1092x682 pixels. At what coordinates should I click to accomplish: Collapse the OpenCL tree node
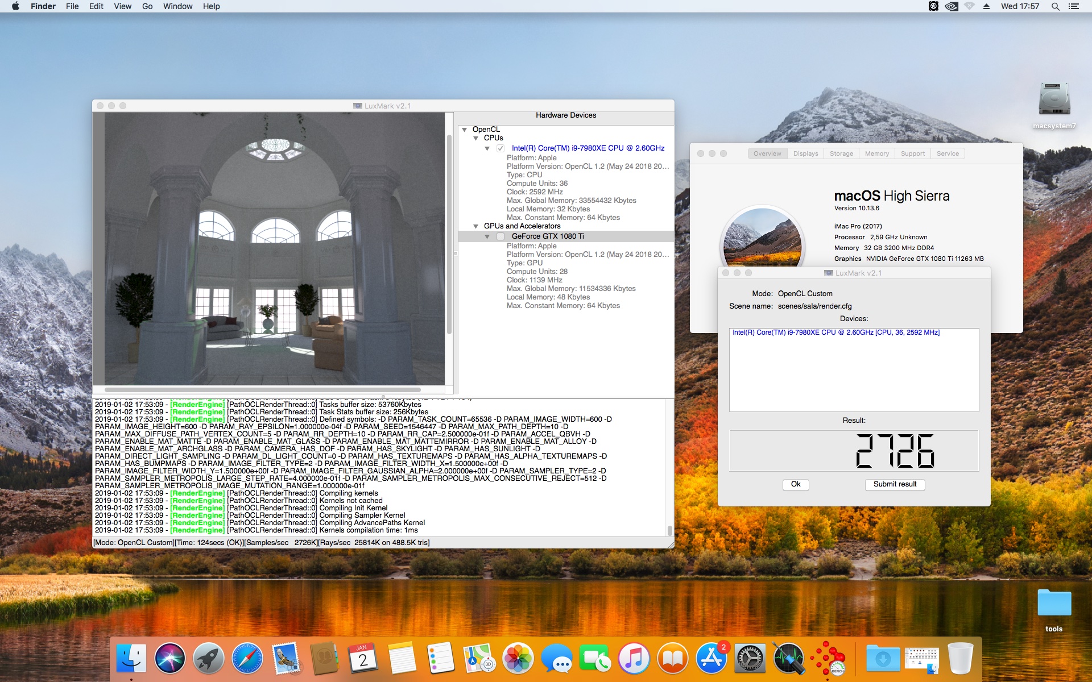point(465,130)
